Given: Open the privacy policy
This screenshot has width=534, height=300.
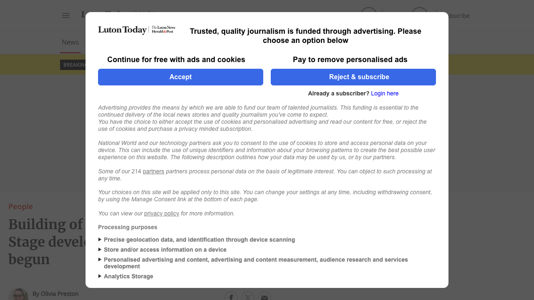Looking at the screenshot, I should click(161, 213).
